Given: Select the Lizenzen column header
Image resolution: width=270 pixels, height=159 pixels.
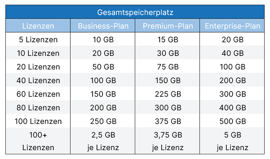Looking at the screenshot, I should (38, 26).
